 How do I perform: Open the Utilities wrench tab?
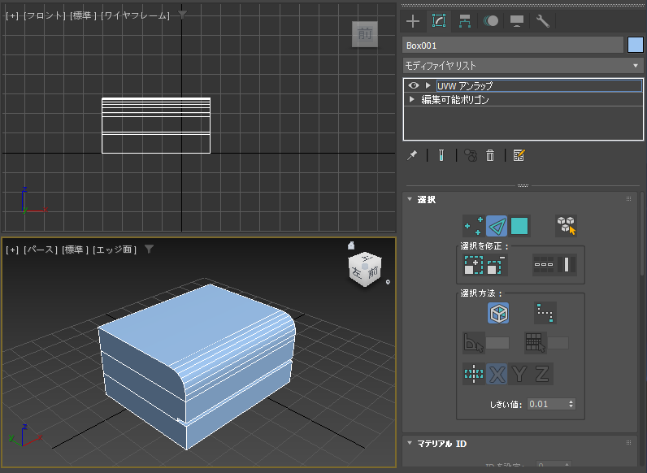pyautogui.click(x=543, y=21)
